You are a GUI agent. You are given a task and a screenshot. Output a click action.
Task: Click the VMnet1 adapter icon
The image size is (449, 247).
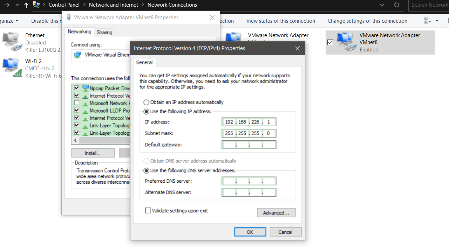[233, 37]
